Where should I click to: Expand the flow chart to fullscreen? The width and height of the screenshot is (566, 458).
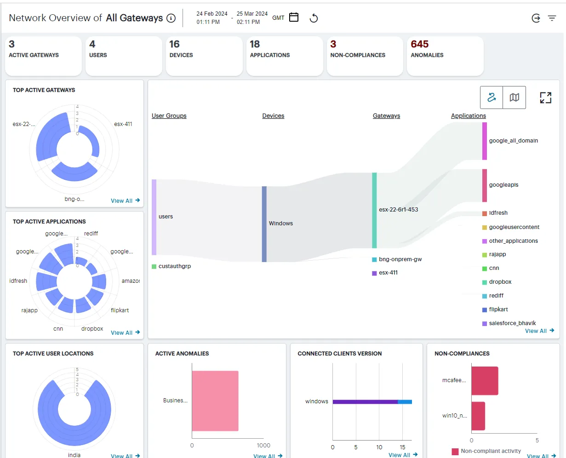(545, 97)
